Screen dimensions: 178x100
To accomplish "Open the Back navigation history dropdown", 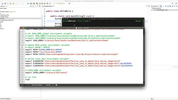I will coord(64,4).
